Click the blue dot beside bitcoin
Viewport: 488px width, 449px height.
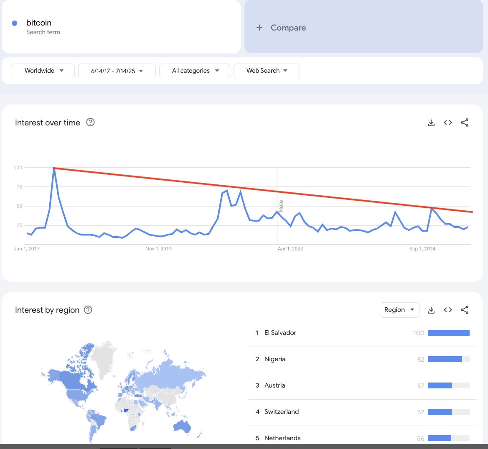pyautogui.click(x=14, y=23)
